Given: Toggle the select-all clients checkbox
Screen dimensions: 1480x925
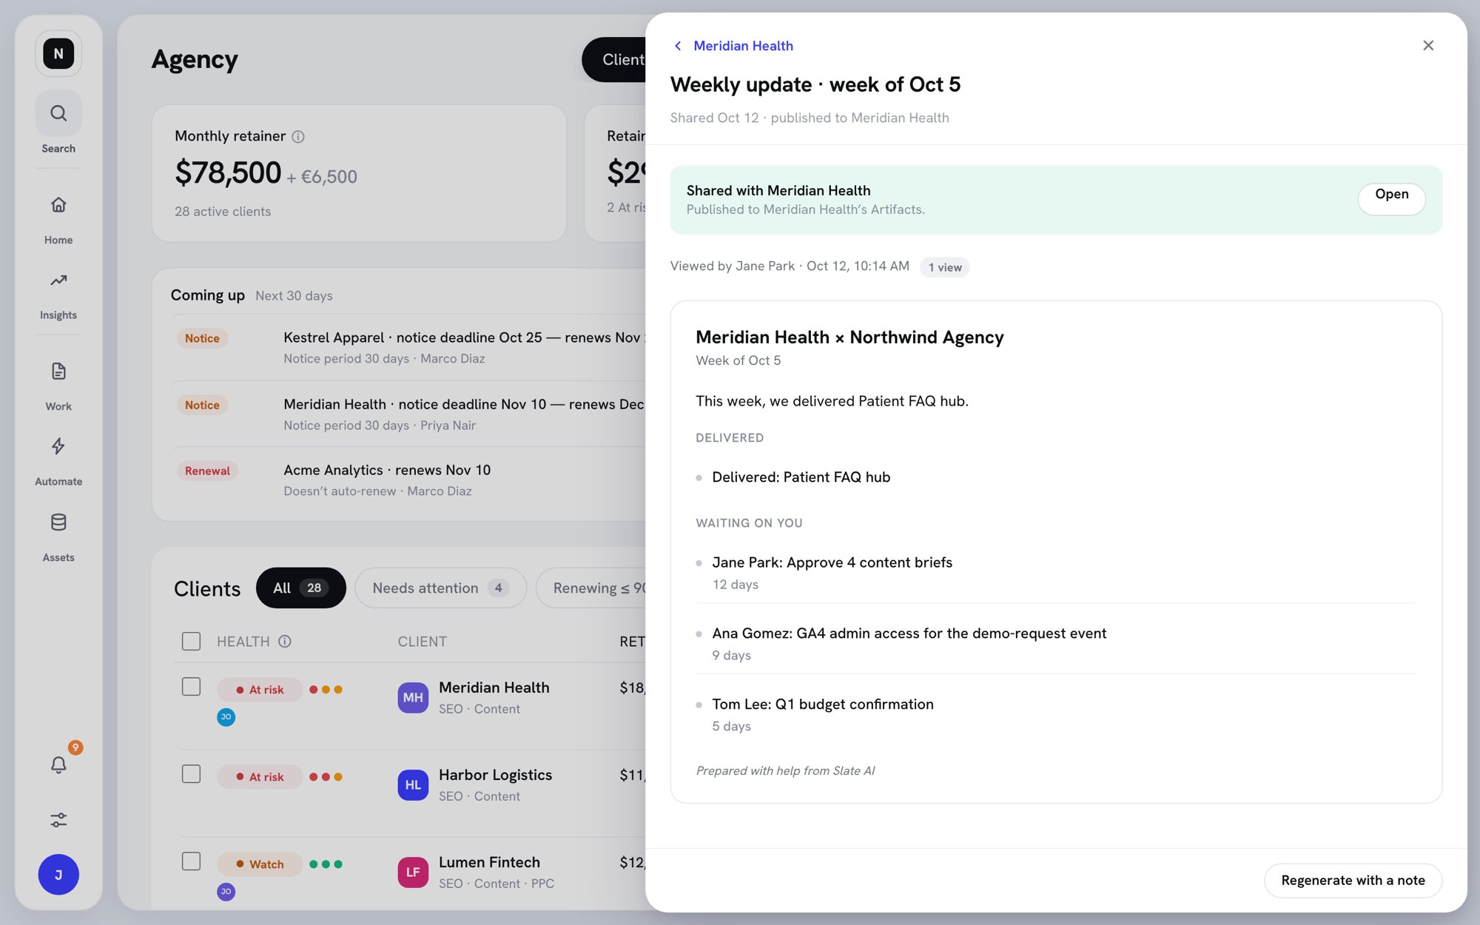Looking at the screenshot, I should pyautogui.click(x=191, y=641).
